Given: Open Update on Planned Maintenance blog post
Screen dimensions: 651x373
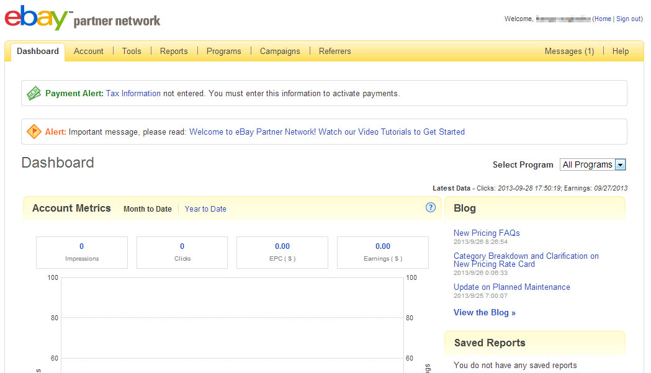Looking at the screenshot, I should [512, 287].
